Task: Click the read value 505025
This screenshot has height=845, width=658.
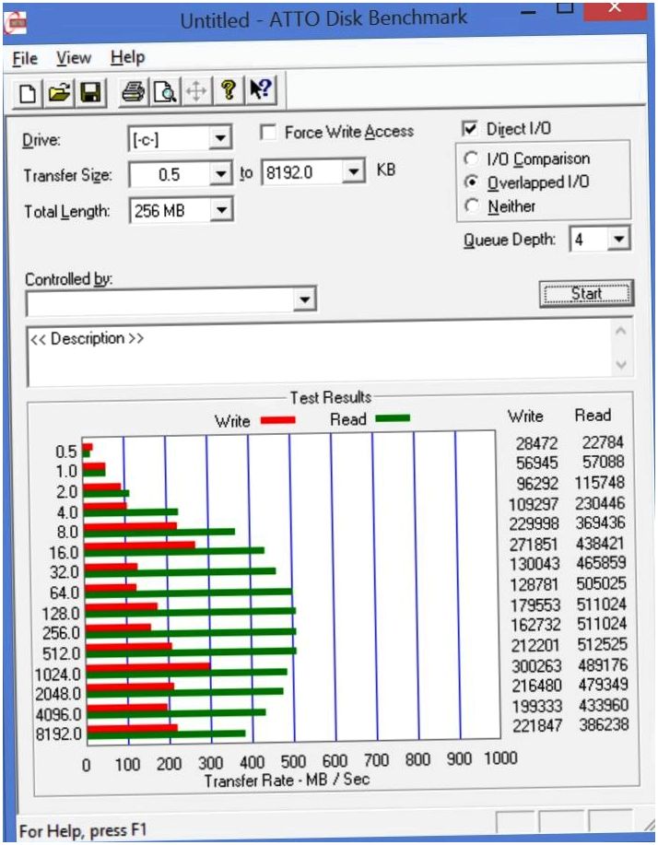Action: pos(602,583)
